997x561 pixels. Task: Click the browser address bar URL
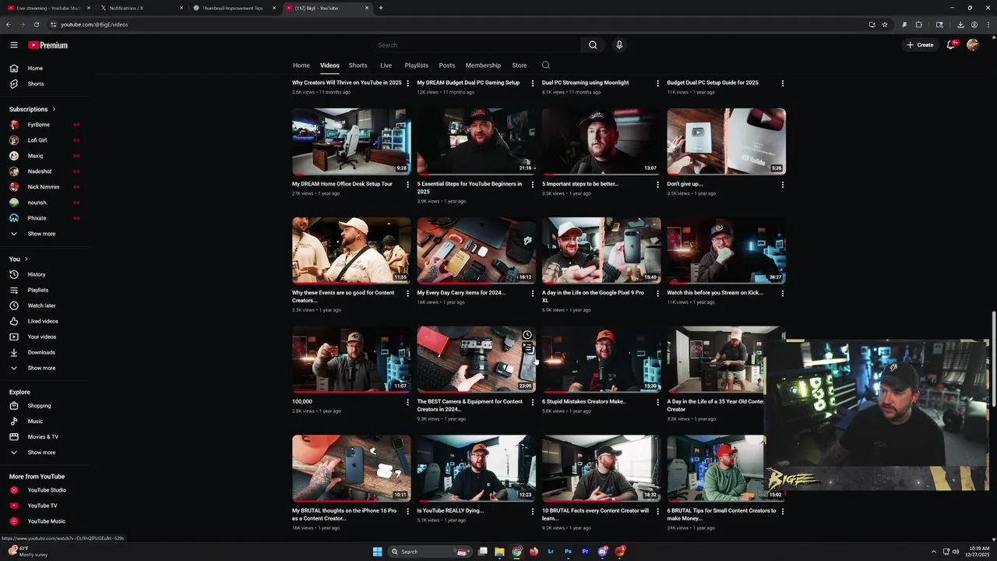pyautogui.click(x=94, y=24)
